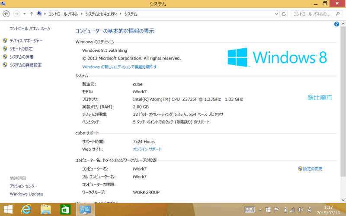Expand the address bar history dropdown
The image size is (346, 216).
276,14
